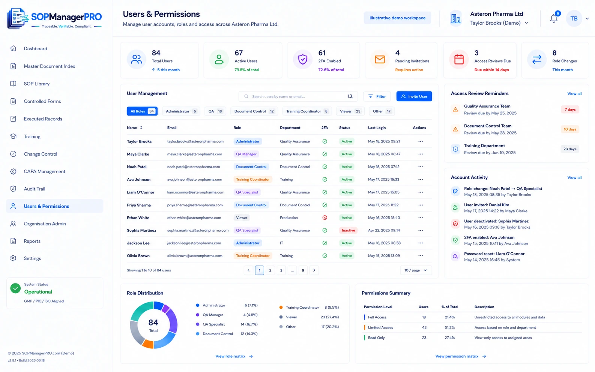Click the Password reset activity icon

455,256
